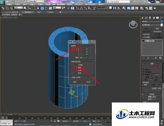Open the Help menu
Screen dimensions: 164x126
(101, 5)
